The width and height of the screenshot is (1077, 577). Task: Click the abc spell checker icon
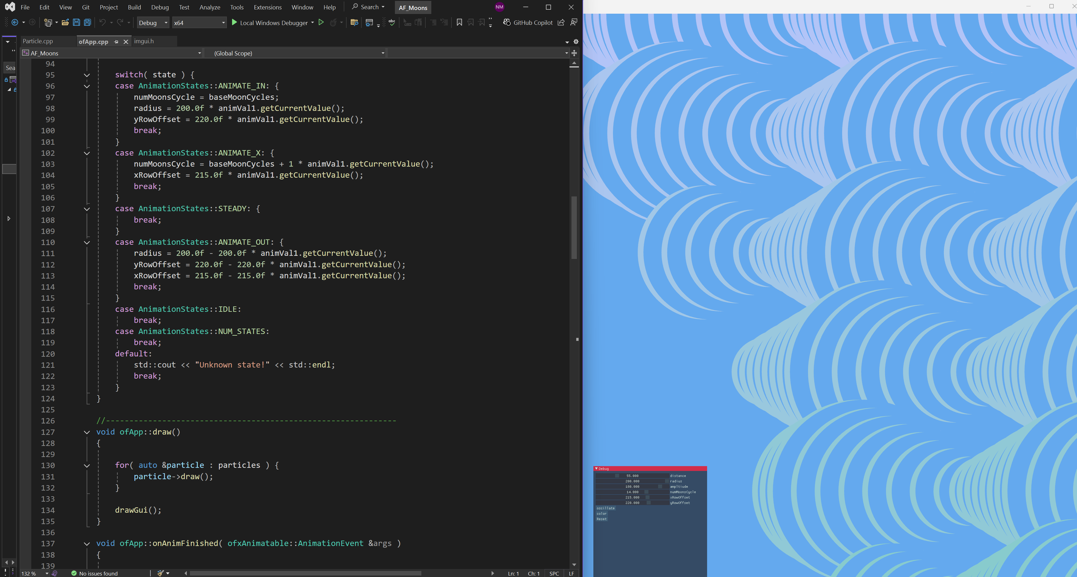click(392, 22)
